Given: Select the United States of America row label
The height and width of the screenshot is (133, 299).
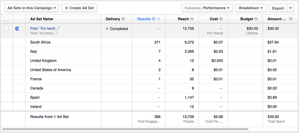Looking at the screenshot, I should 51,70.
